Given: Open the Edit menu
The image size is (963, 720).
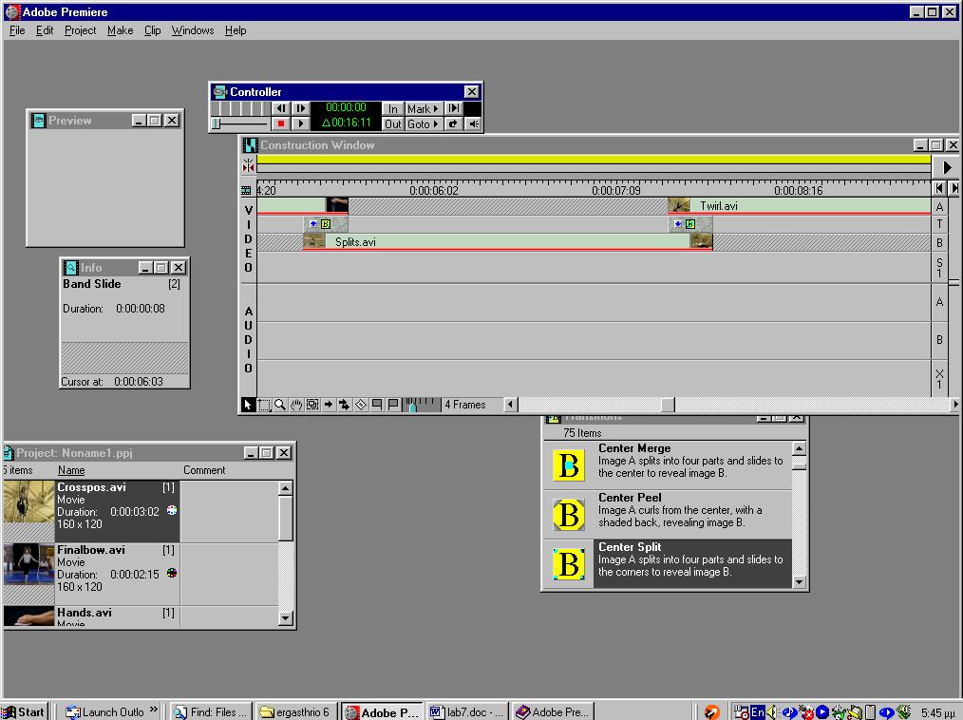Looking at the screenshot, I should (x=45, y=30).
